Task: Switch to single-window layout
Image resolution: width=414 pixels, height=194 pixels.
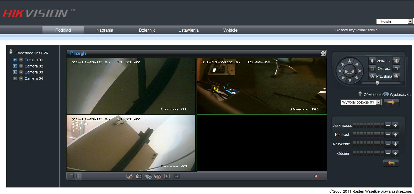Action: [x=72, y=176]
